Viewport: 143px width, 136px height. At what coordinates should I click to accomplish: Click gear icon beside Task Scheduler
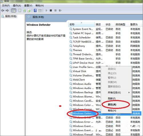tap(71, 37)
